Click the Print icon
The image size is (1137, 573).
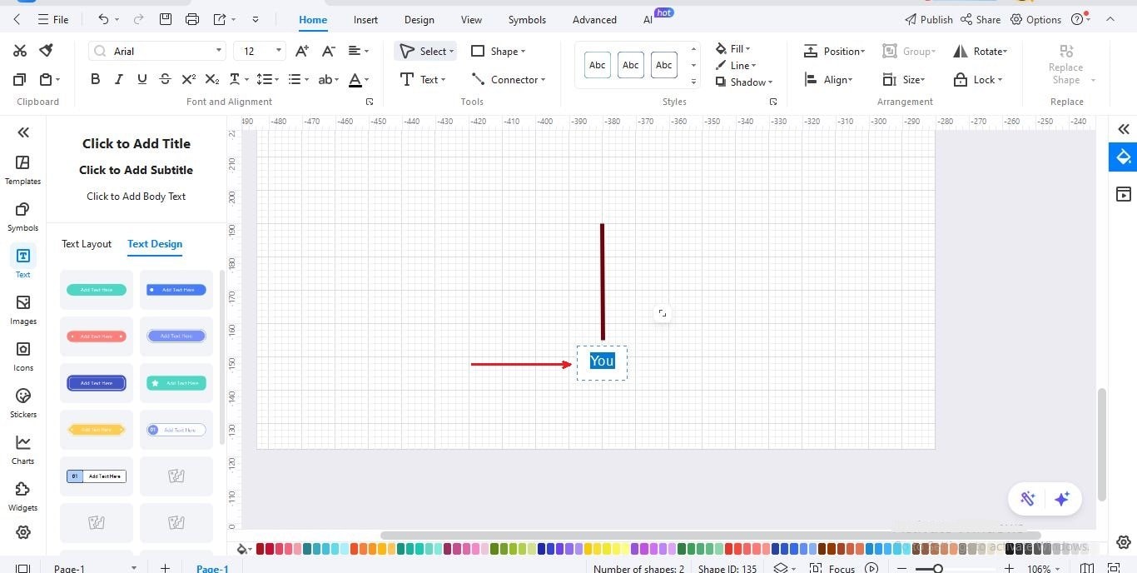tap(192, 18)
